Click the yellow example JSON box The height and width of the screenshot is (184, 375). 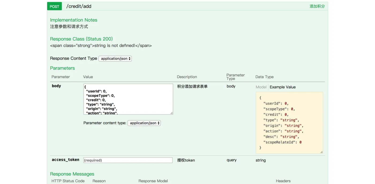289,123
